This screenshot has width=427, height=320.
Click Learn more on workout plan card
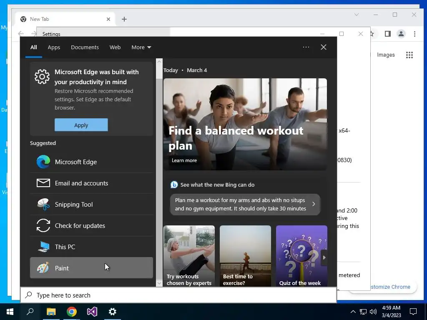[184, 160]
